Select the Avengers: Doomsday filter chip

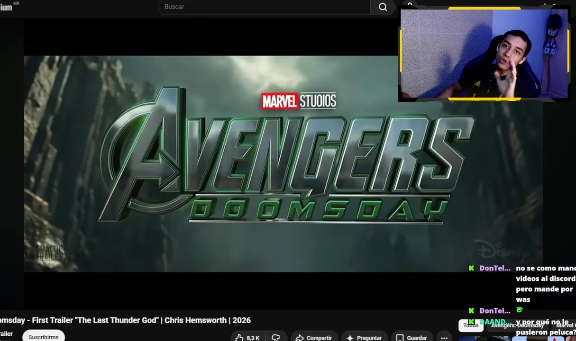coord(517,325)
